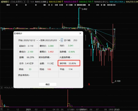Select the 平线 count 114
Viewport: 138px width, 111px height.
(71, 69)
